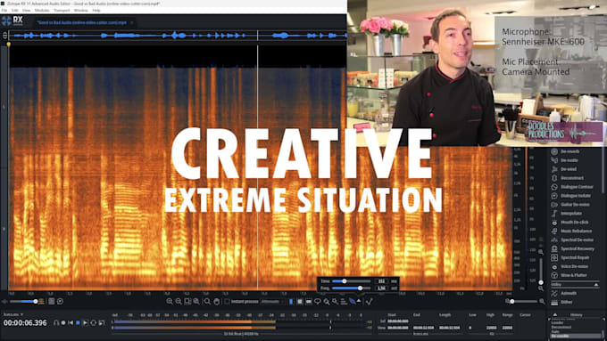Select the magic wand selection tool
Screen dimensions: 607x341
[x=335, y=301]
